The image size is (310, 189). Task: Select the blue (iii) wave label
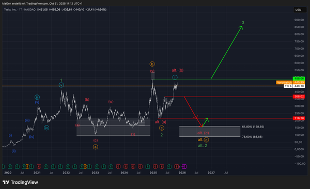[x=27, y=120]
